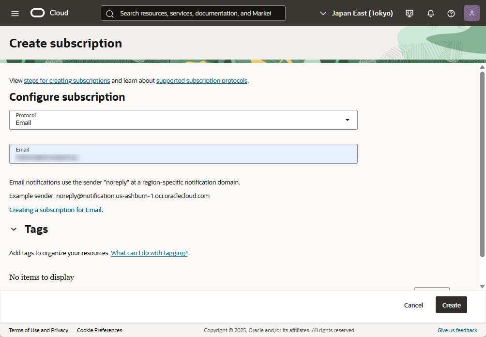The image size is (486, 337).
Task: Open the hamburger navigation menu
Action: [15, 13]
